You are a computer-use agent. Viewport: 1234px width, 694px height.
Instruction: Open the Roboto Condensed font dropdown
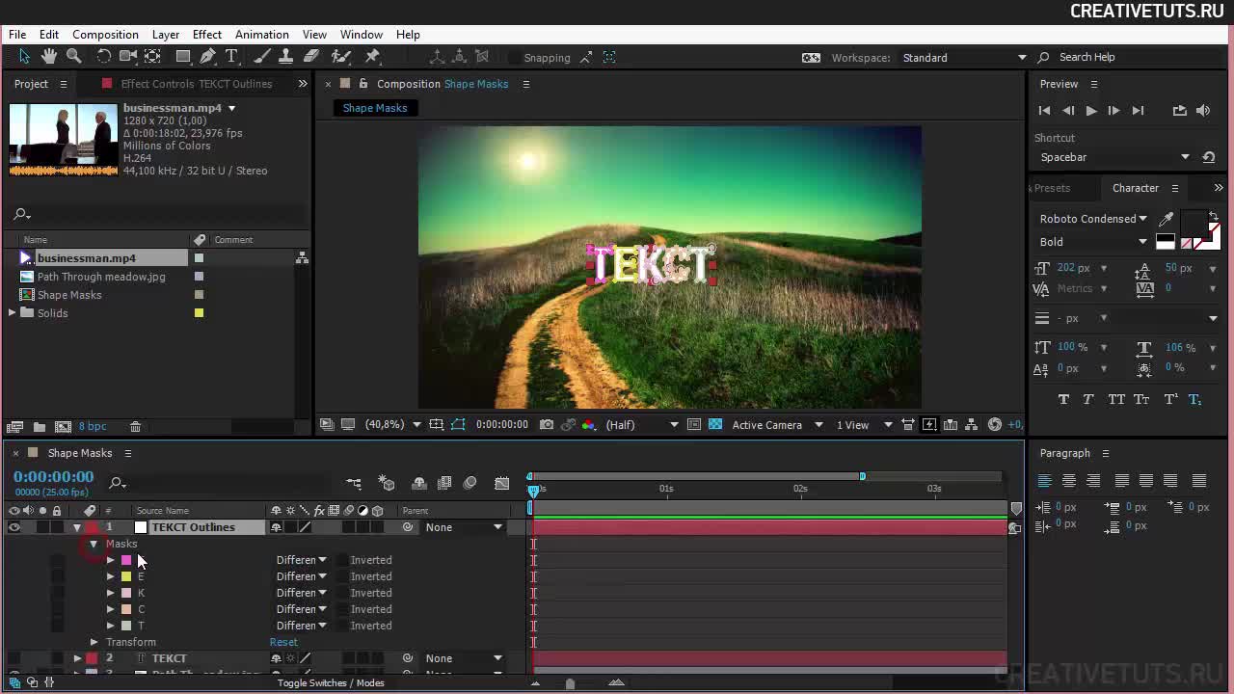pos(1093,219)
